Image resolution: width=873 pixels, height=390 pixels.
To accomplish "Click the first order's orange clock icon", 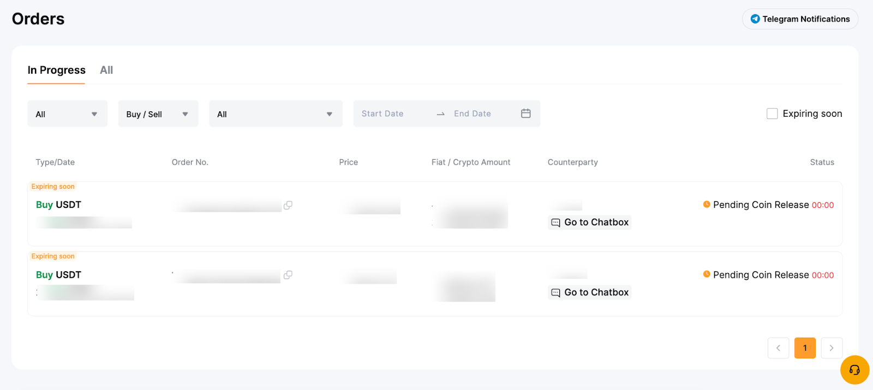I will coord(707,205).
